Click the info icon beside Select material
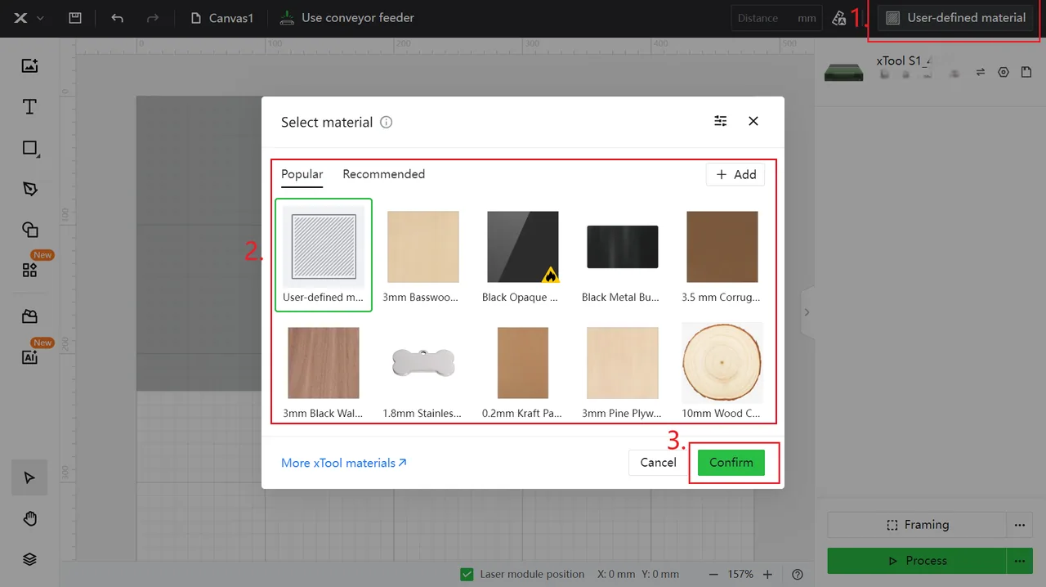The height and width of the screenshot is (587, 1046). (387, 123)
